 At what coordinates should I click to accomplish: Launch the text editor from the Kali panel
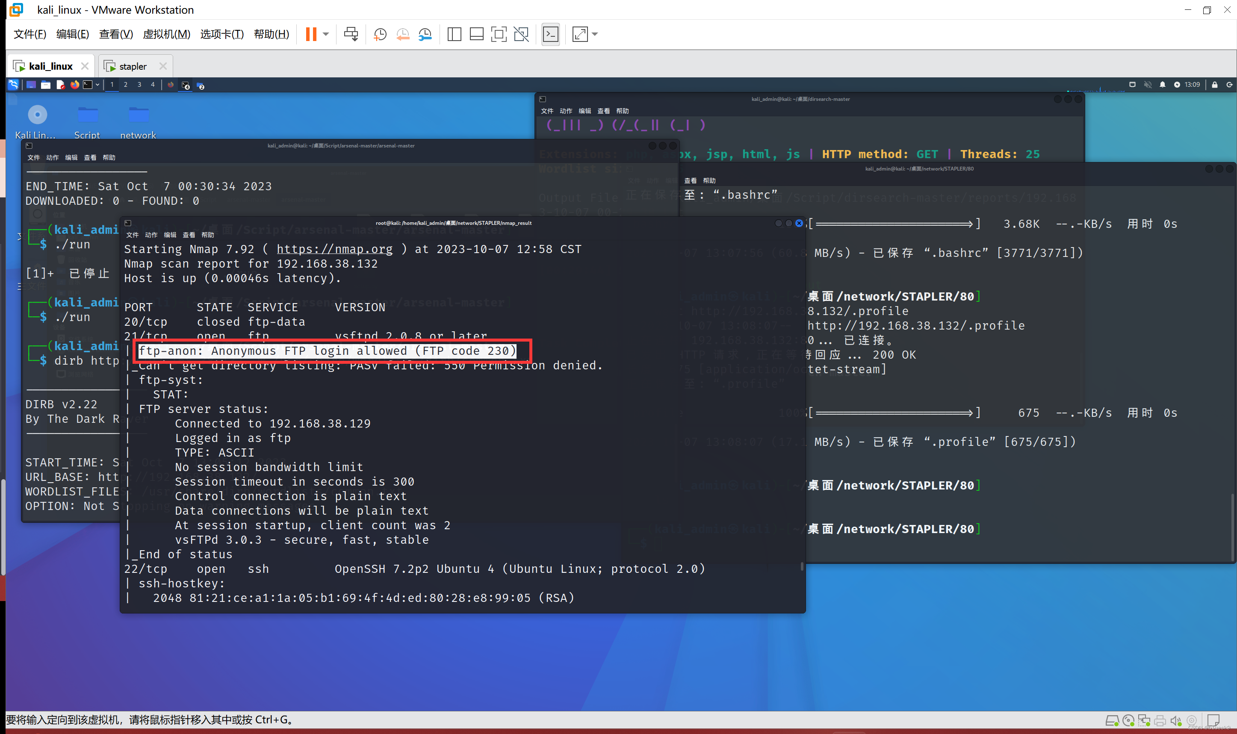coord(60,85)
